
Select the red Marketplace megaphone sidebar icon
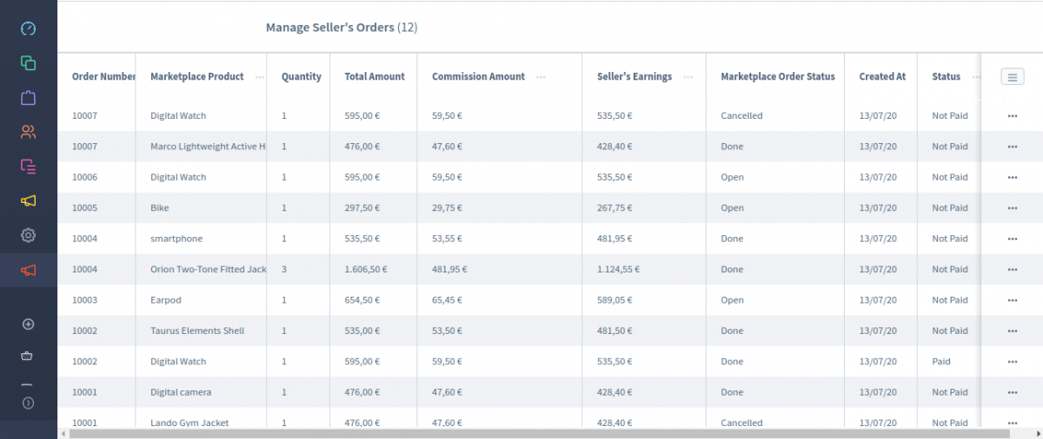pyautogui.click(x=29, y=271)
